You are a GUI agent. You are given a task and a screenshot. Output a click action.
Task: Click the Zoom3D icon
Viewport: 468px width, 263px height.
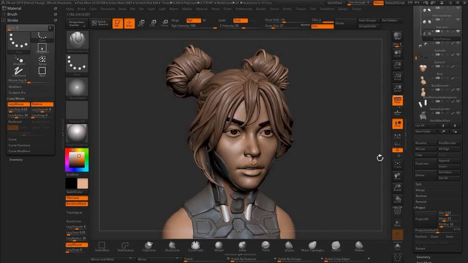(x=397, y=188)
